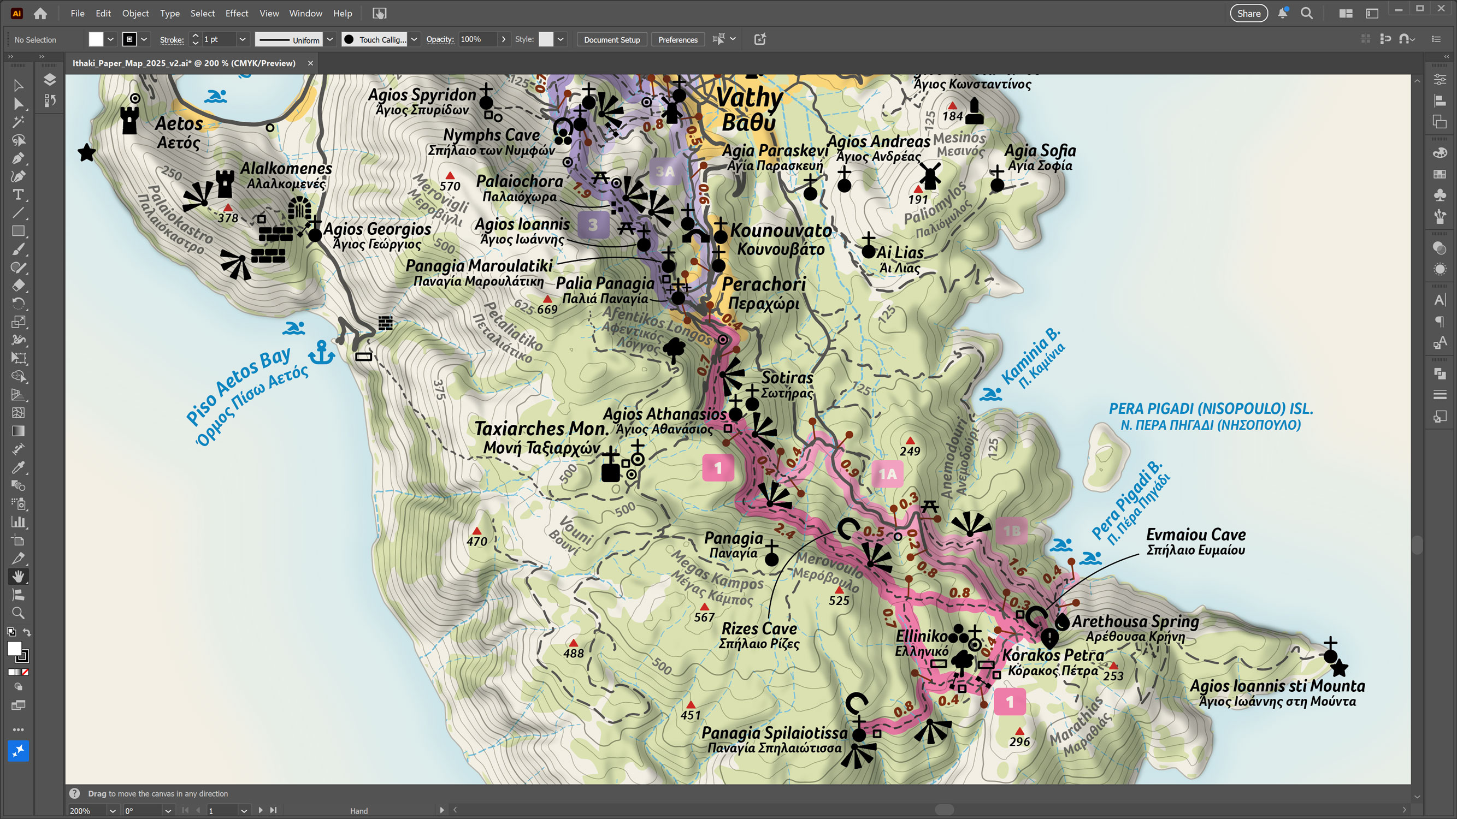The width and height of the screenshot is (1457, 819).
Task: Open the Touch Calligraphic brush dropdown
Action: click(414, 39)
